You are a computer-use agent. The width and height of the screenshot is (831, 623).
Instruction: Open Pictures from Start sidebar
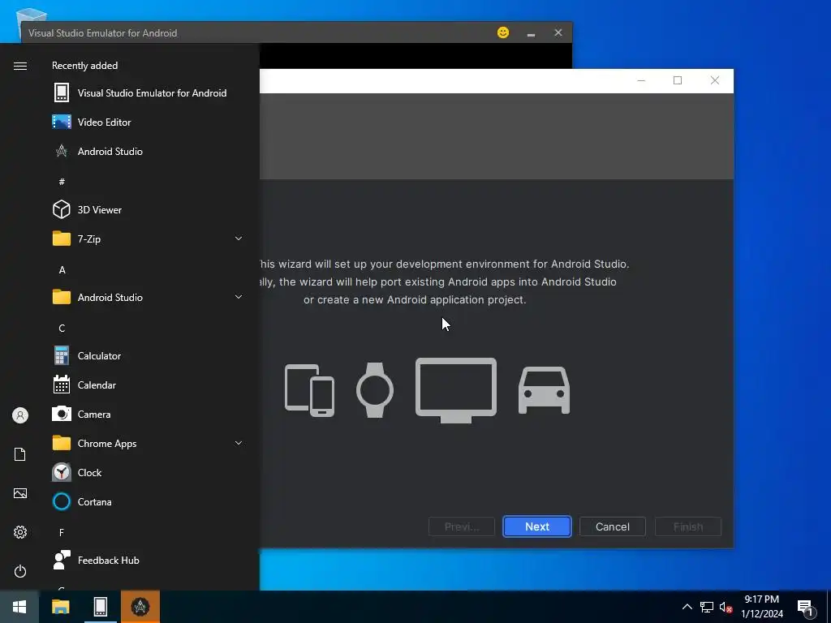tap(20, 493)
